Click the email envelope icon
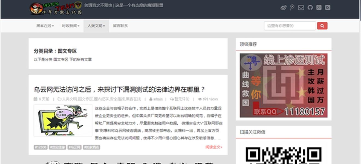 [x=301, y=8]
